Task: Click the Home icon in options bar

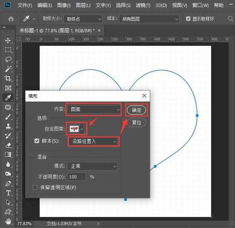Action: 11,19
